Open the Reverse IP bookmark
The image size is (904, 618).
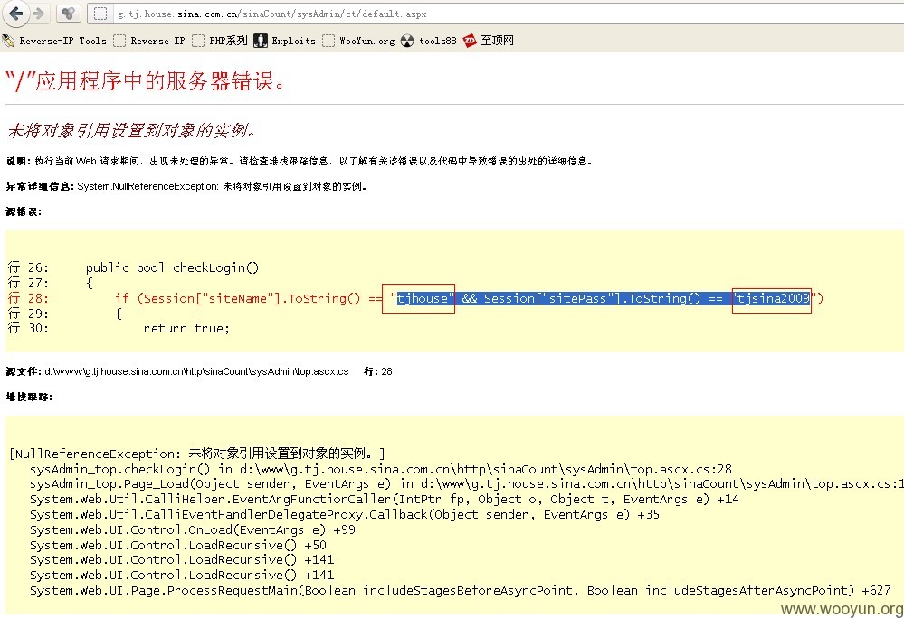[149, 41]
